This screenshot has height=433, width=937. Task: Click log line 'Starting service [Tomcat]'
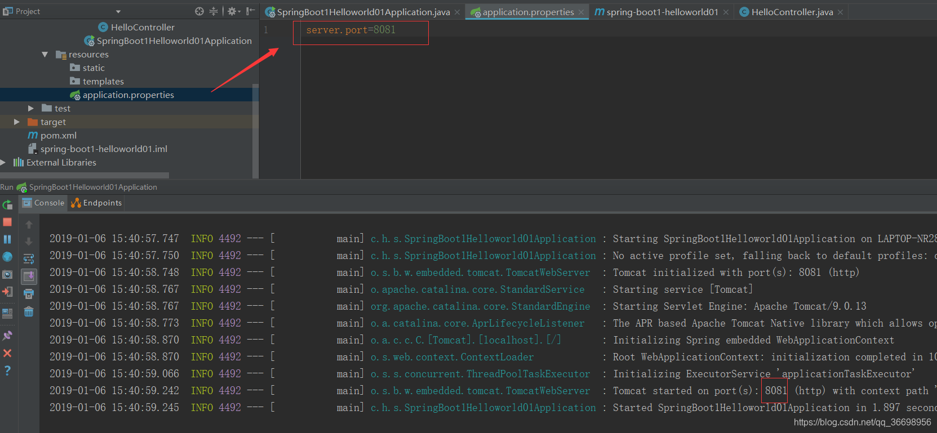click(x=682, y=289)
